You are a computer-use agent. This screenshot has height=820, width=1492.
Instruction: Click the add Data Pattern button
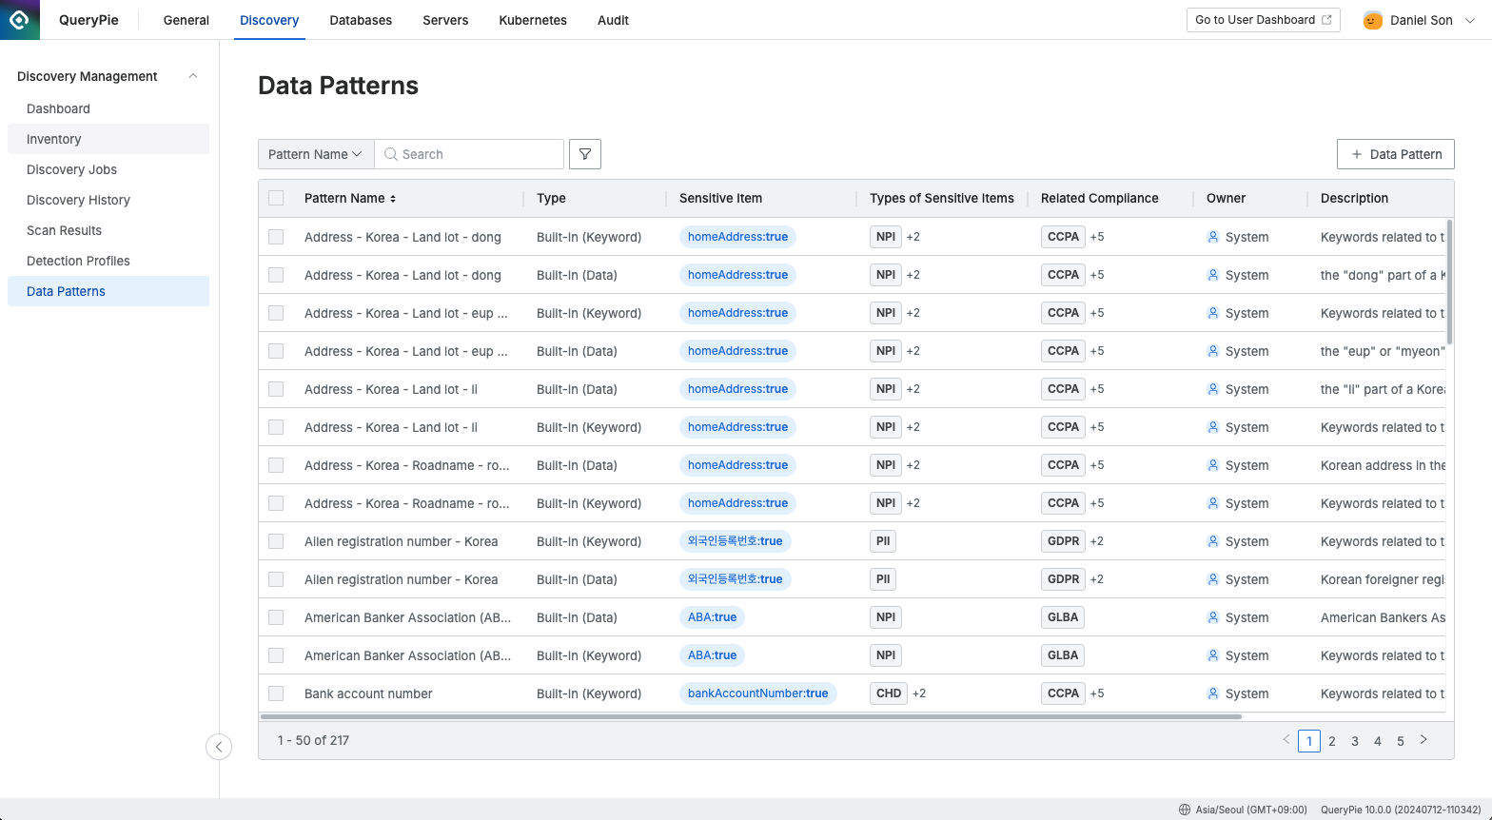click(1395, 154)
